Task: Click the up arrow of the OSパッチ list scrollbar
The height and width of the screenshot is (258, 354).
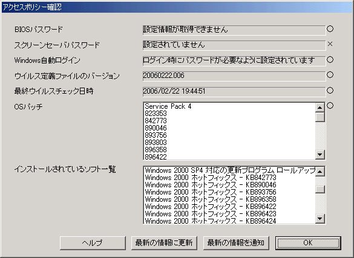Action: click(320, 108)
